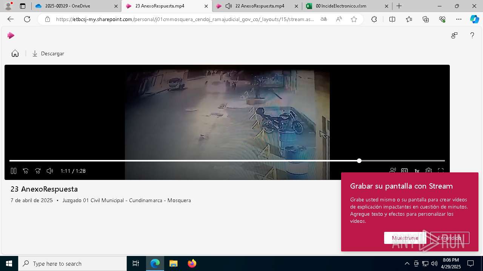Click the address bar URL
The width and height of the screenshot is (483, 271).
point(185,19)
